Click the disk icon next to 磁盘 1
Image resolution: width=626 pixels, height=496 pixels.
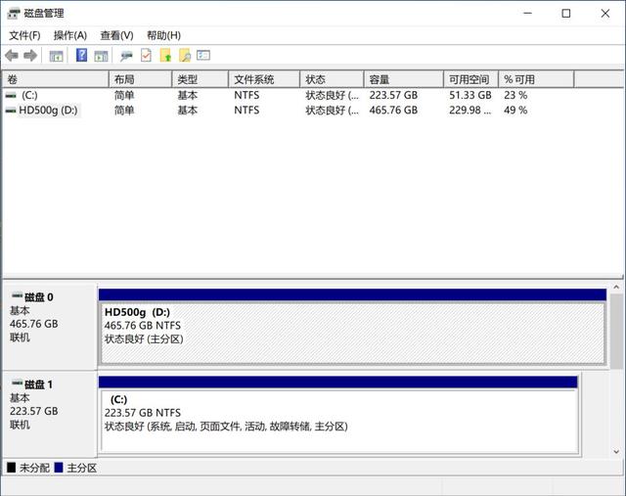[17, 383]
